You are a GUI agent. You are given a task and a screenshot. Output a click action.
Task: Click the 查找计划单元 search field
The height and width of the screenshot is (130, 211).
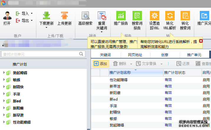[x=40, y=54]
